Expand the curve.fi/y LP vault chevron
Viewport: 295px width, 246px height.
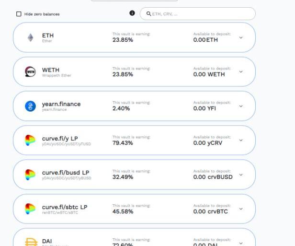[x=241, y=141]
